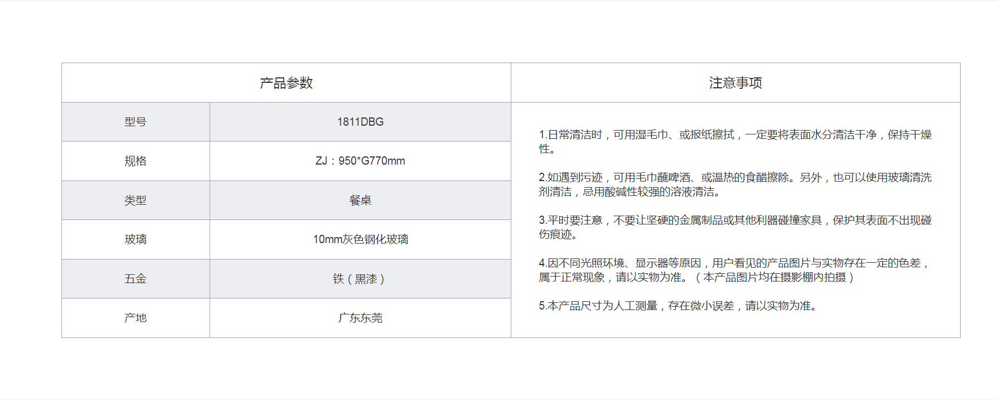Click the 注意事项 column header
The height and width of the screenshot is (400, 998).
tap(735, 83)
